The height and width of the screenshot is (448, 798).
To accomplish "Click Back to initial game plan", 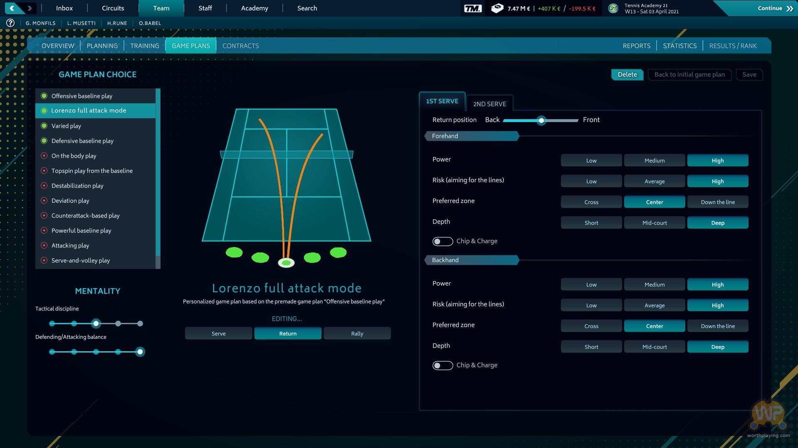I will pyautogui.click(x=689, y=75).
